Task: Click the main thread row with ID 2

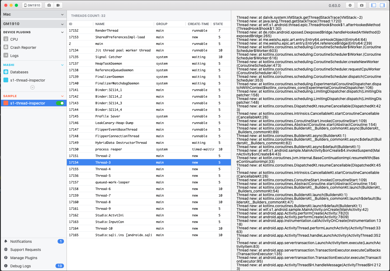Action: coord(149,44)
